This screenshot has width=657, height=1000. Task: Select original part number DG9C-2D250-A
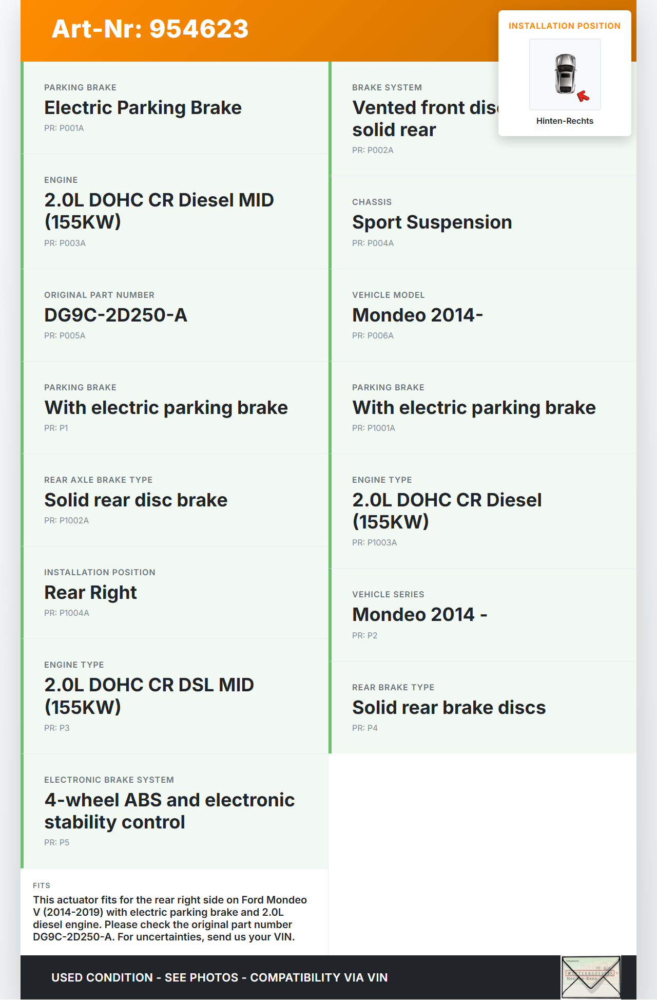(x=115, y=315)
